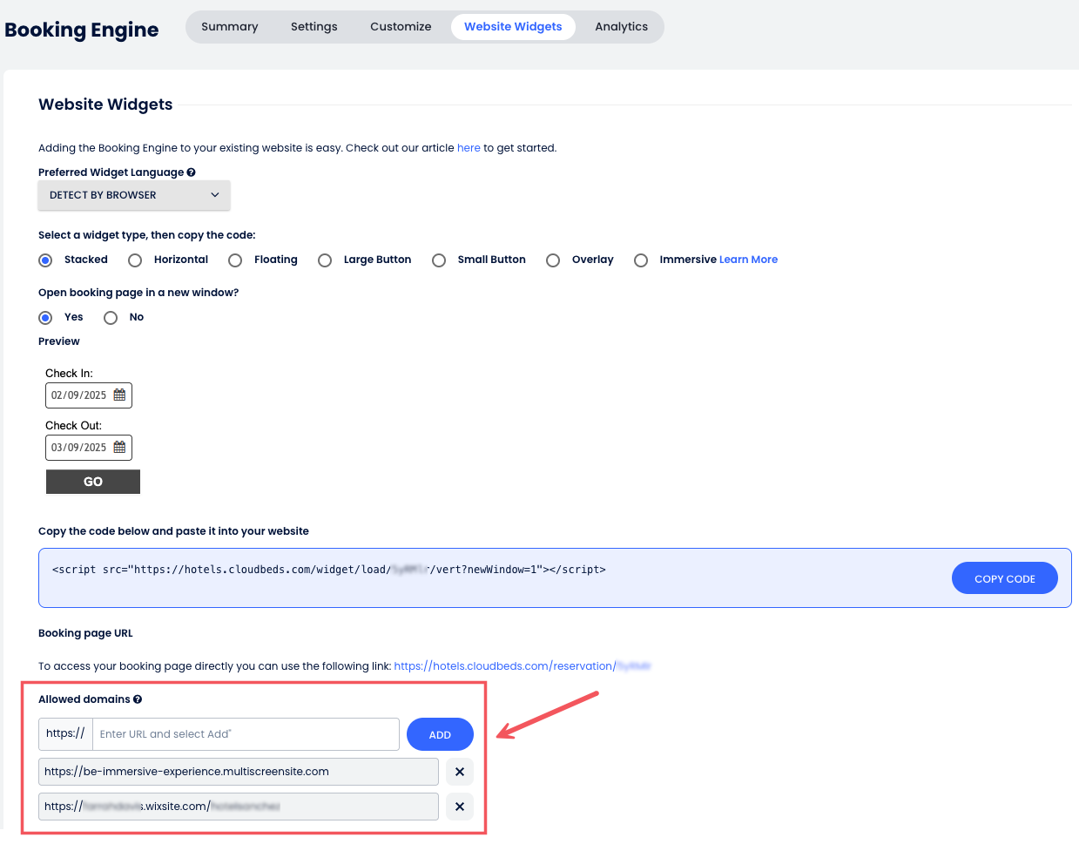The width and height of the screenshot is (1079, 844).
Task: Expand the Detect by Browser language dropdown
Action: [x=134, y=195]
